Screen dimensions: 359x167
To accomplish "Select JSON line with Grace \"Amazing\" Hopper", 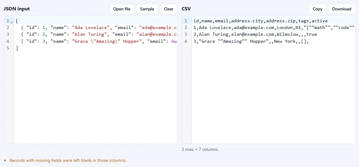I will 95,41.
